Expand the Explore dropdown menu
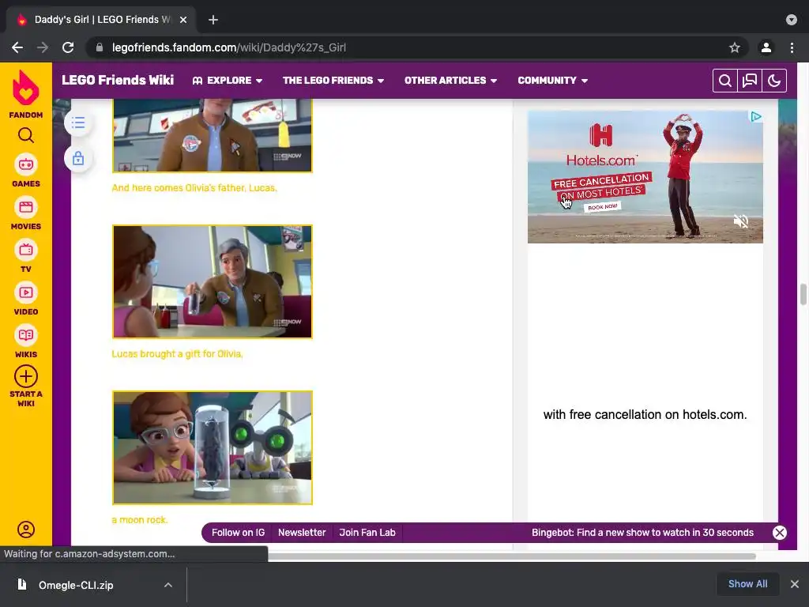 pos(228,81)
